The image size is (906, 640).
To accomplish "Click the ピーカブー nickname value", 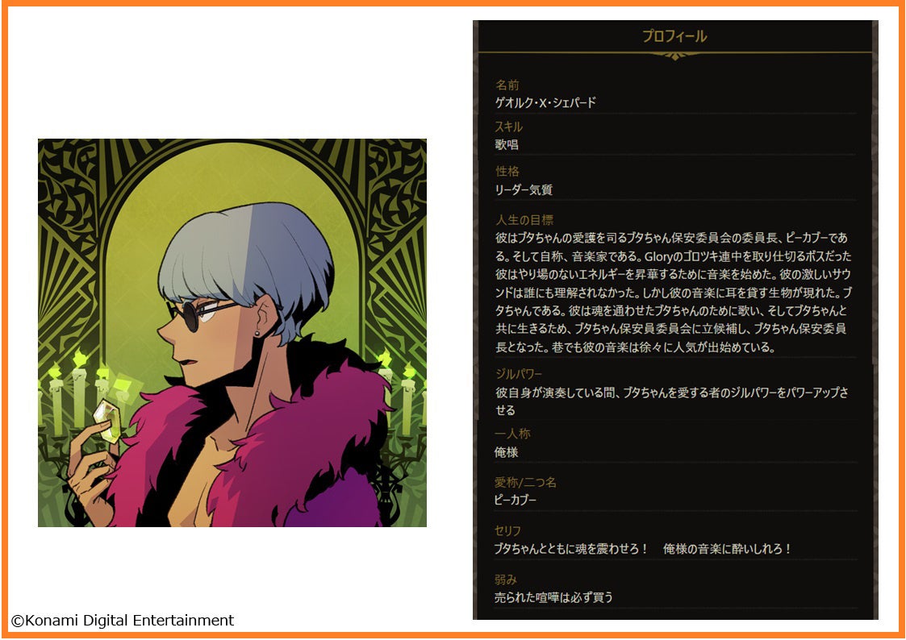I will pos(516,500).
